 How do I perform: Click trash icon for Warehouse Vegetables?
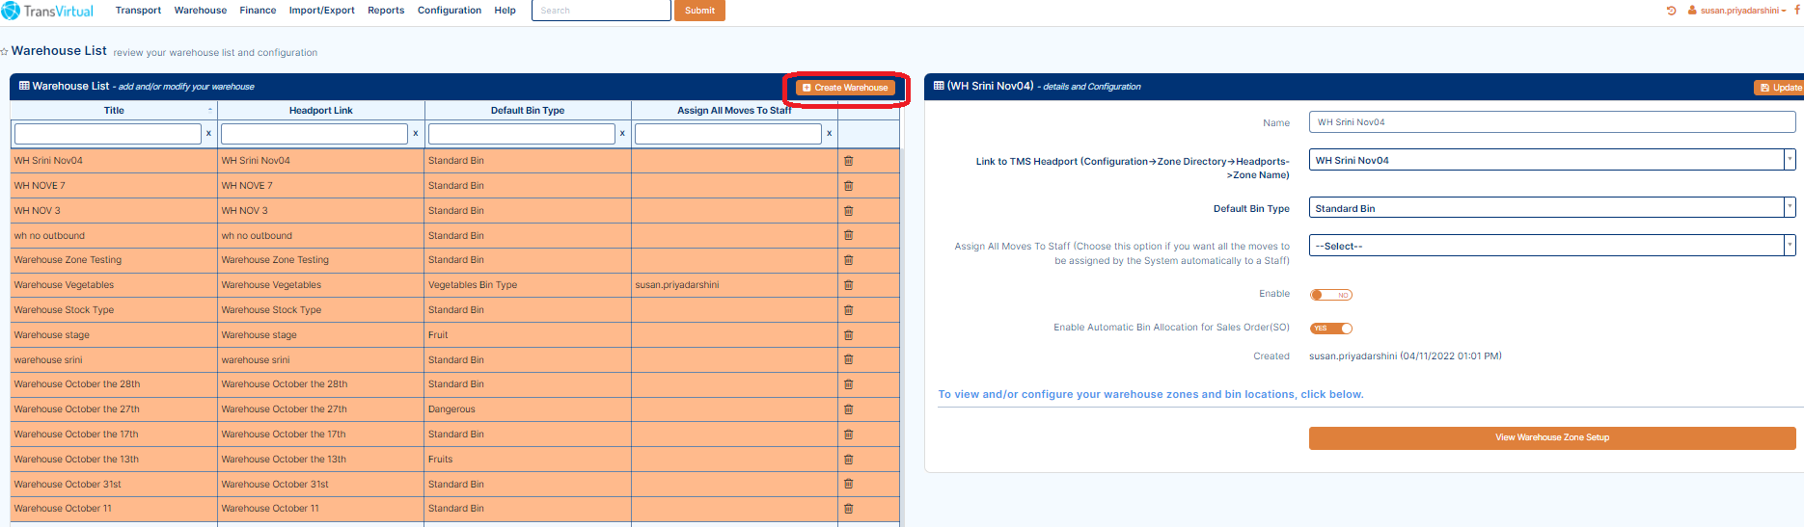[849, 285]
